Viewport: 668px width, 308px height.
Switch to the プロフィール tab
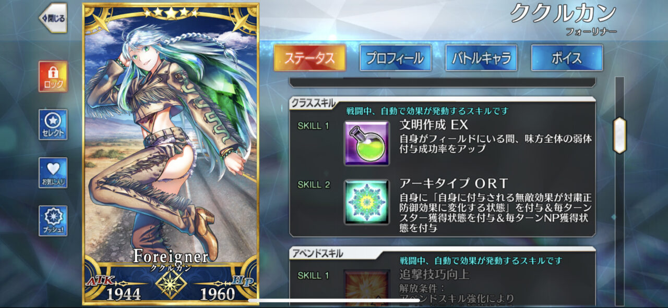396,58
